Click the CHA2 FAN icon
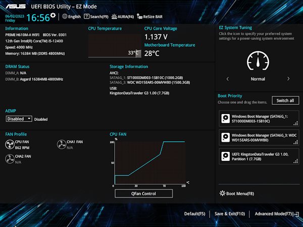Screen dimensions: 303x227 pos(10,159)
